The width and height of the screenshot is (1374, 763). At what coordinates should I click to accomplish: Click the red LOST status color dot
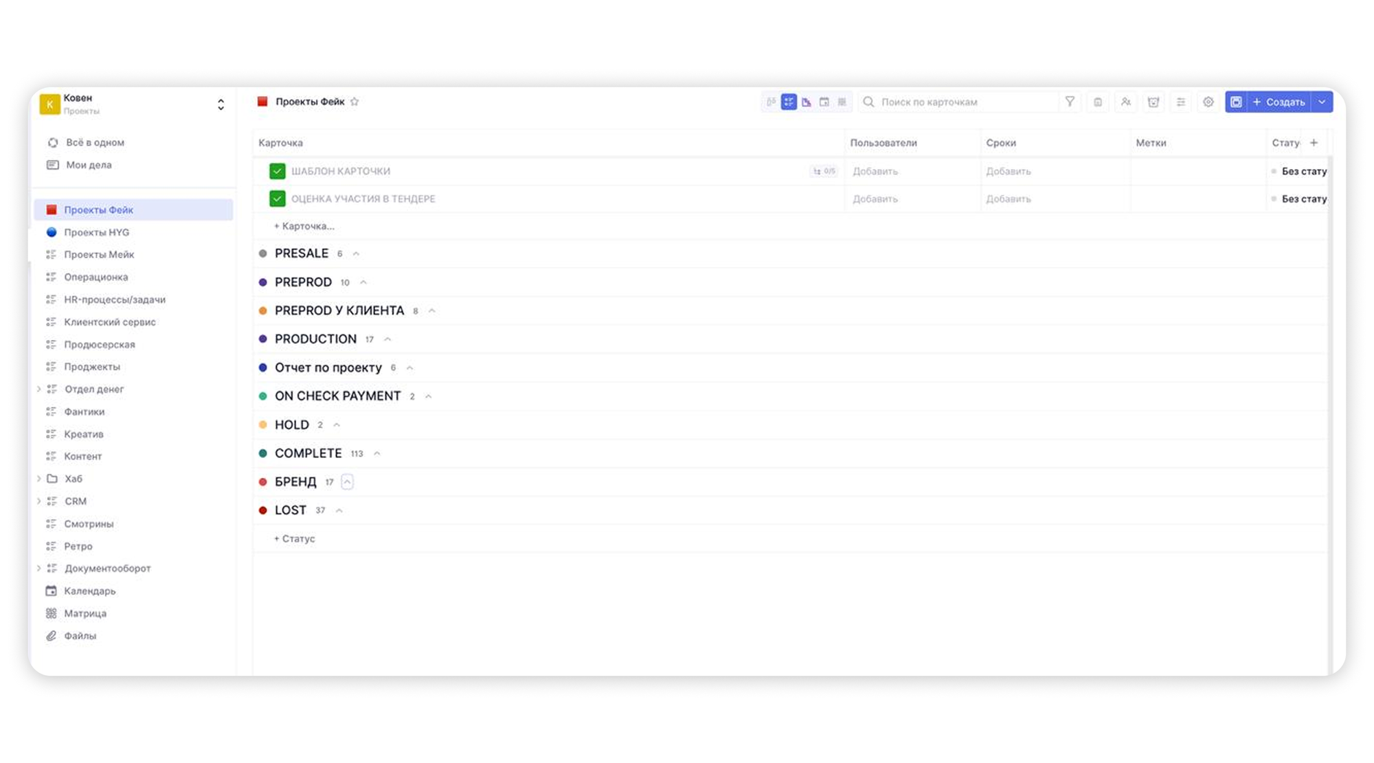(262, 510)
